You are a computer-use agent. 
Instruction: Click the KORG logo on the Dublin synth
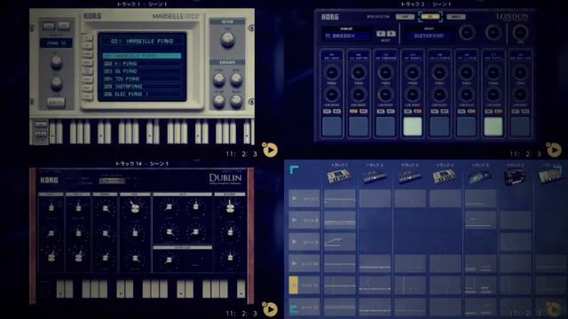coord(50,180)
